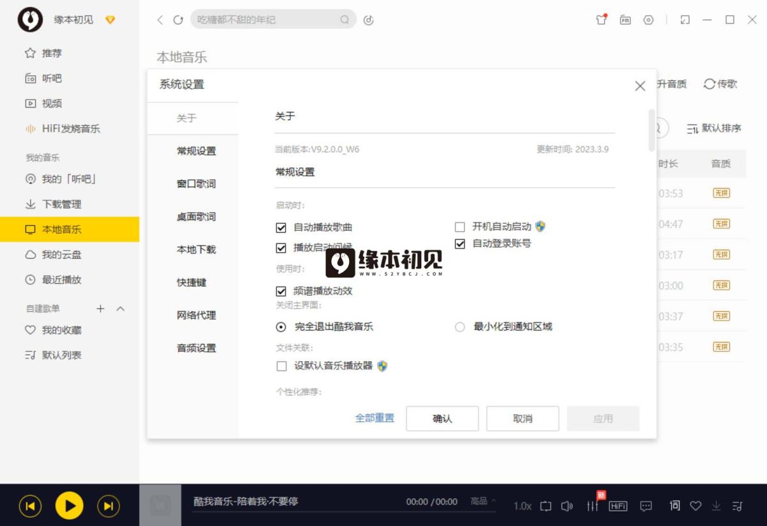Uncheck 自动播放歌曲
The image size is (767, 526).
[x=281, y=227]
